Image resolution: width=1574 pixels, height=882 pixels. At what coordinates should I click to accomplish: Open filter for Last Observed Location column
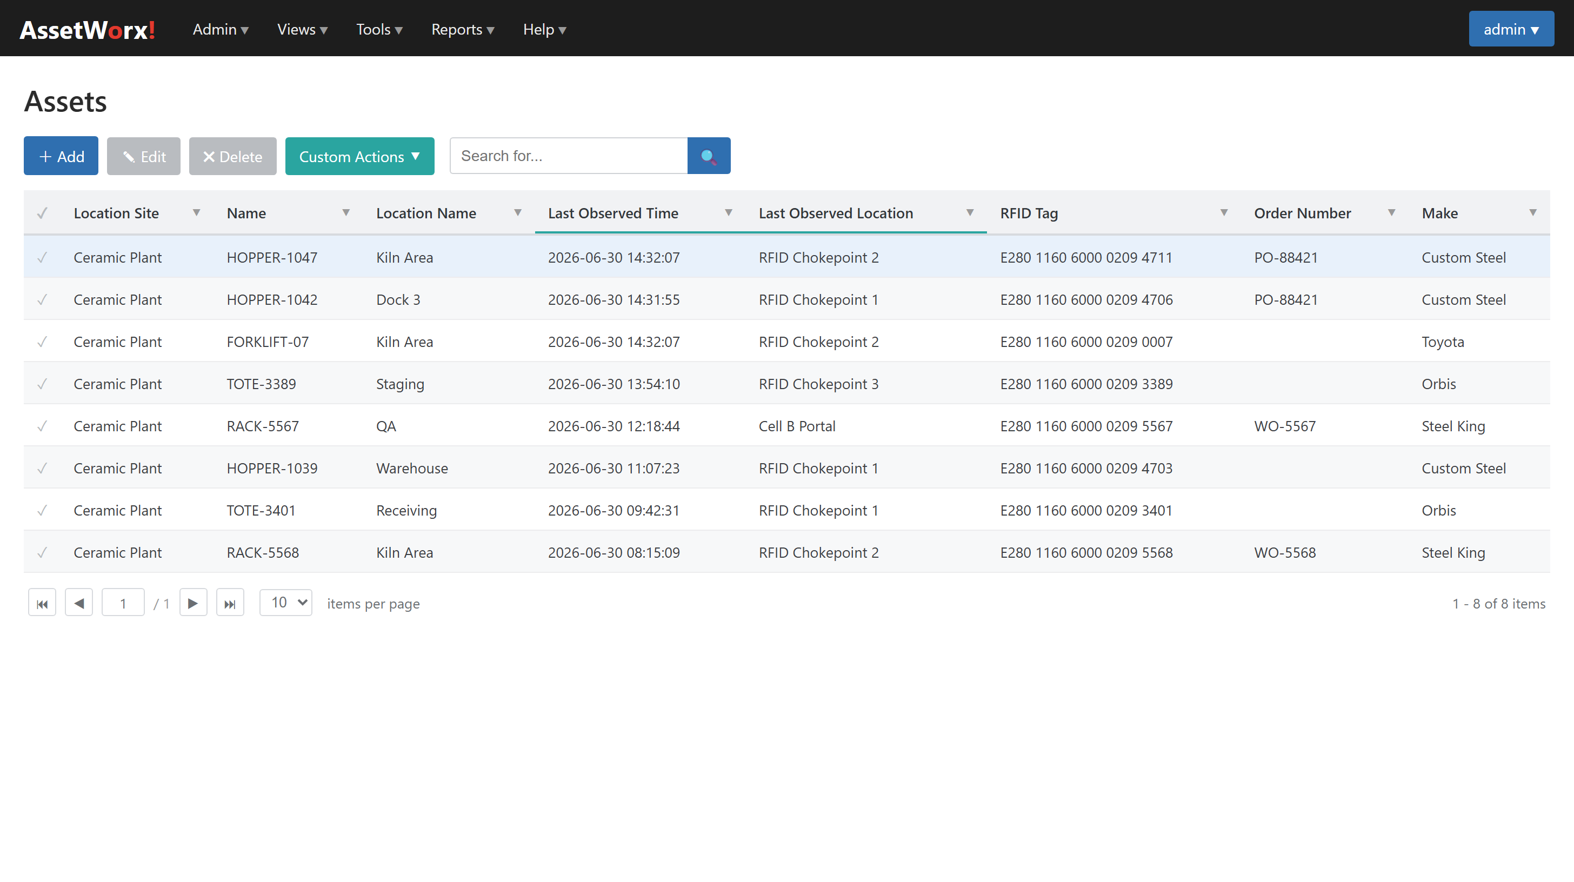point(970,212)
